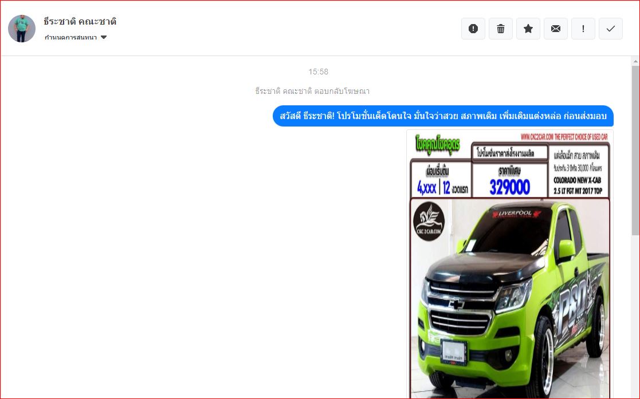The width and height of the screenshot is (640, 399).
Task: Star this conversation as follow up
Action: tap(528, 29)
